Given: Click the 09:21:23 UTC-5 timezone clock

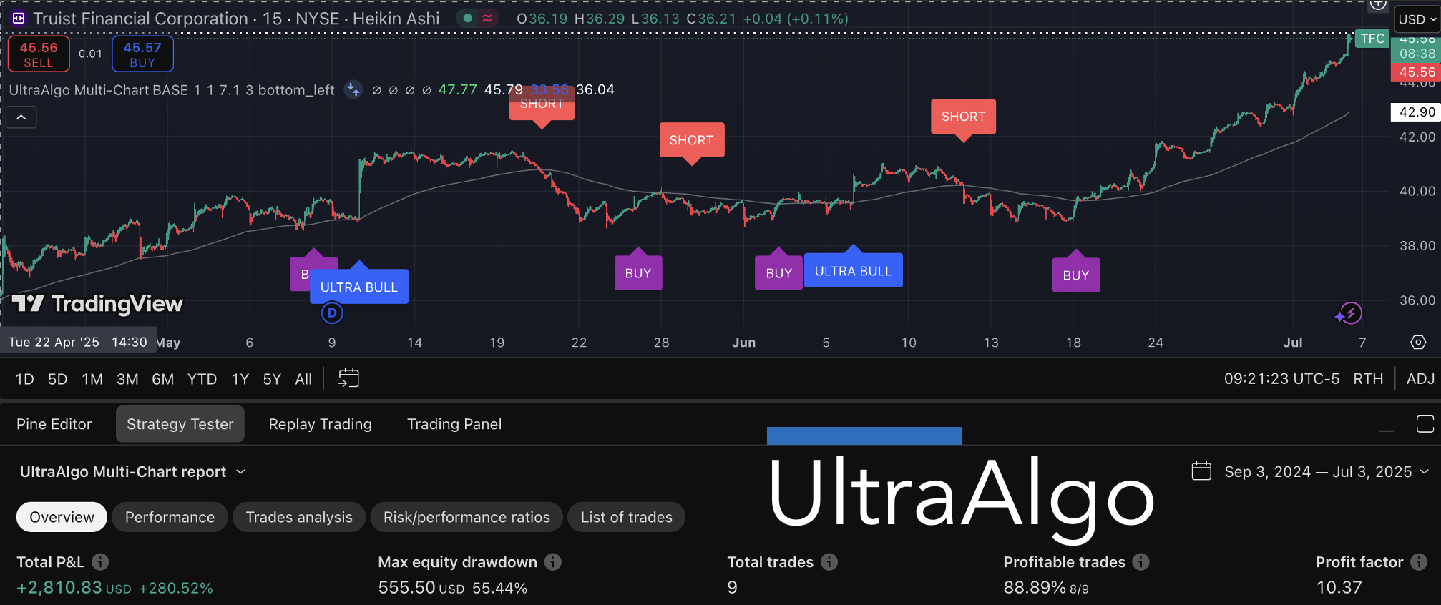Looking at the screenshot, I should click(x=1281, y=378).
